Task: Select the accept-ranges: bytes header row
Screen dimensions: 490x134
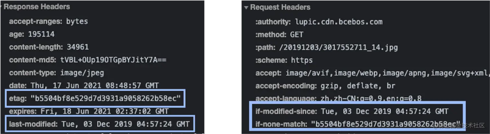Action: [x=48, y=22]
